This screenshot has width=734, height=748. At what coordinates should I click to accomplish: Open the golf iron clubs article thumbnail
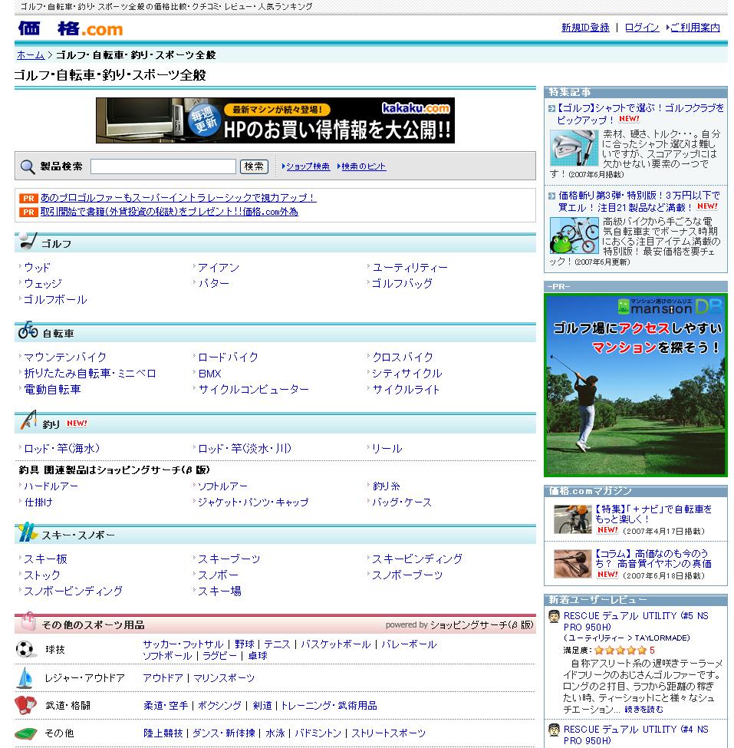pos(574,147)
